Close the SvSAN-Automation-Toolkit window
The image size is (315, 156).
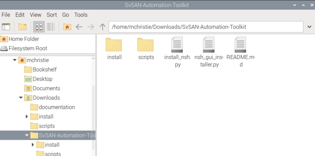coord(312,5)
